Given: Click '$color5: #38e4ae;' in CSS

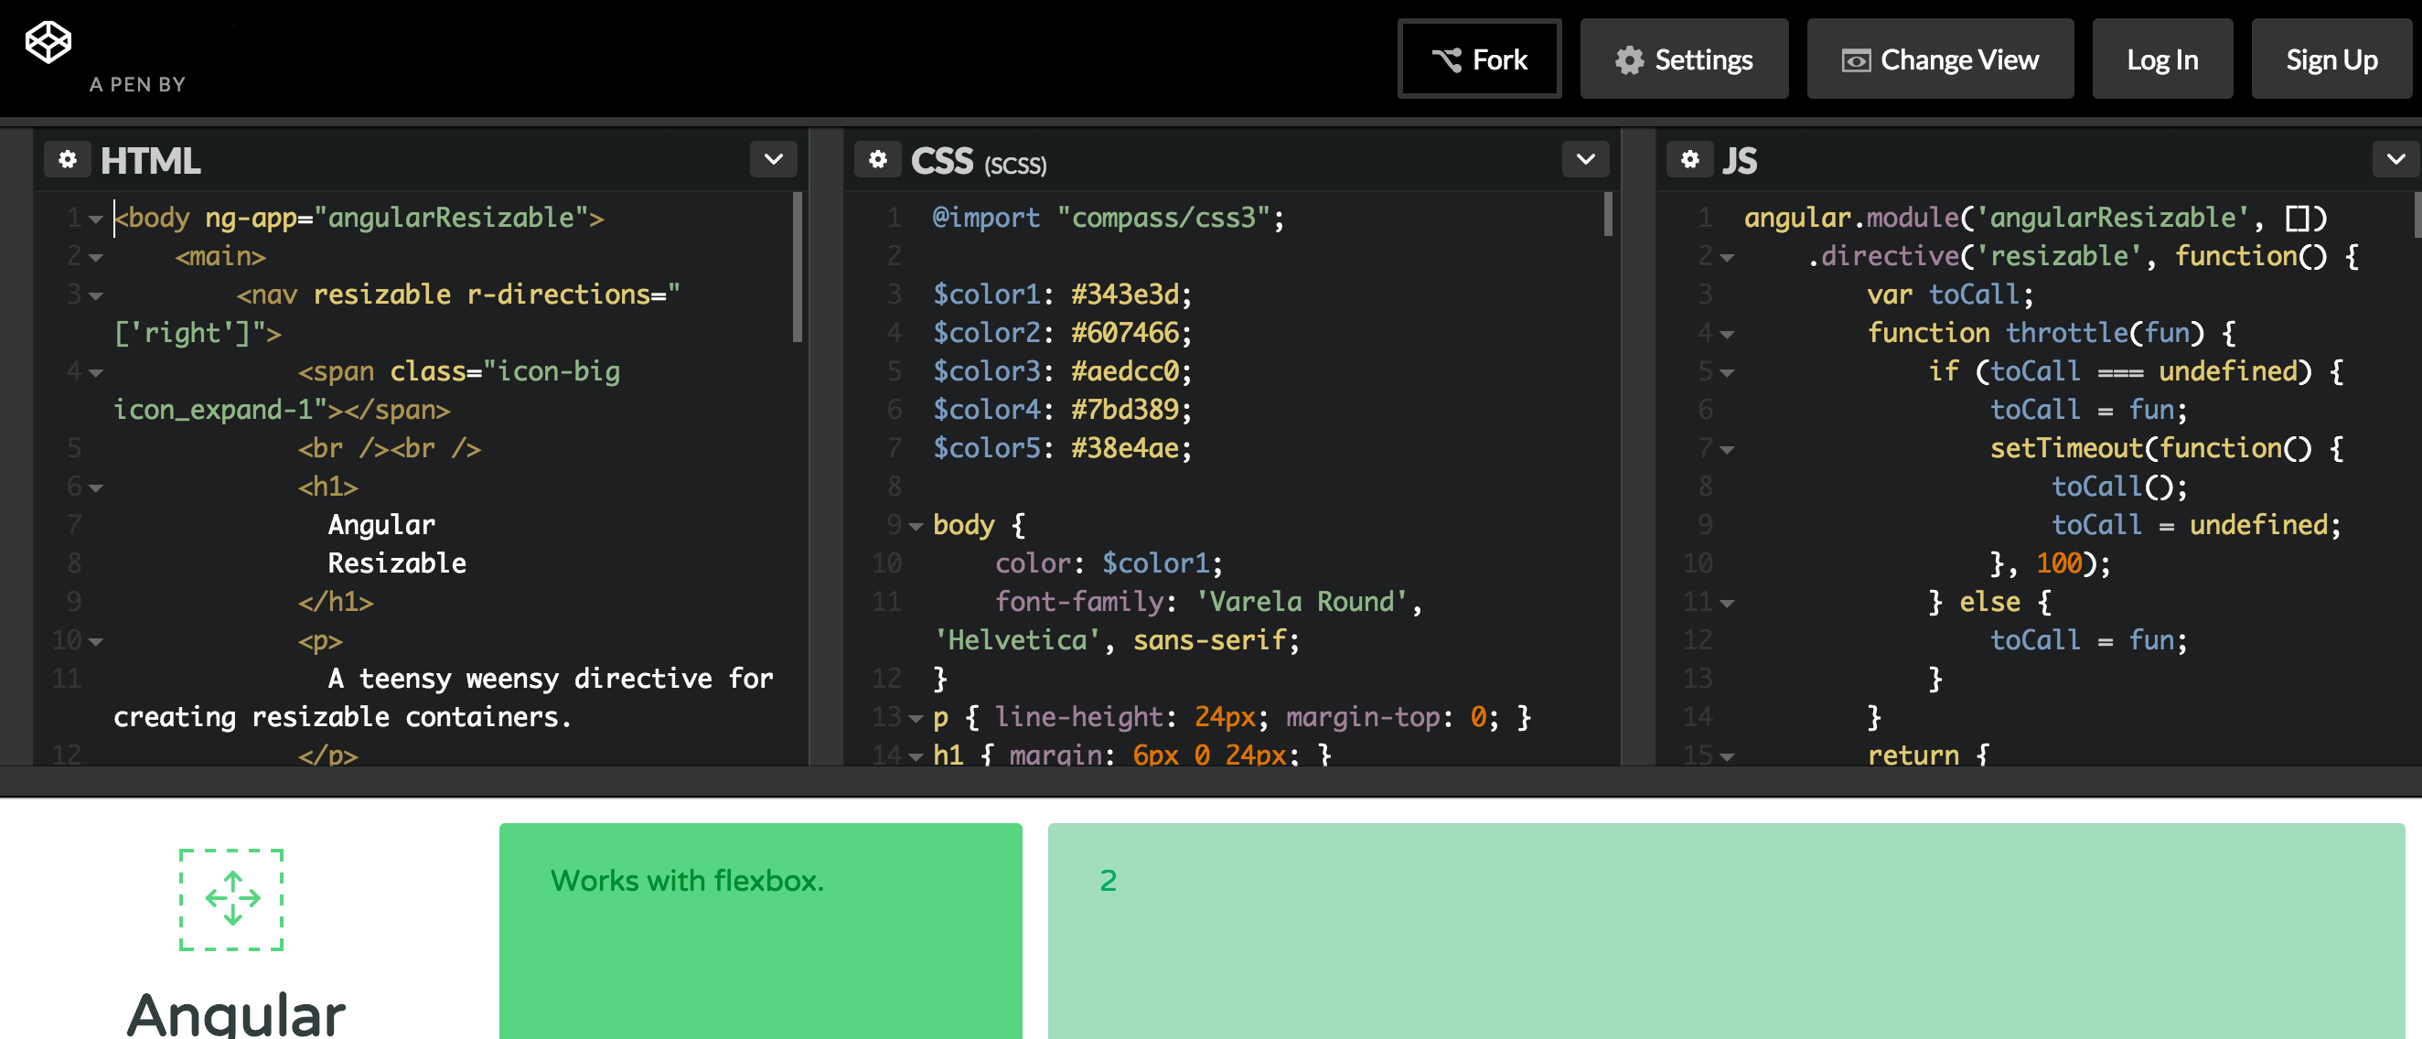Looking at the screenshot, I should pyautogui.click(x=1063, y=449).
